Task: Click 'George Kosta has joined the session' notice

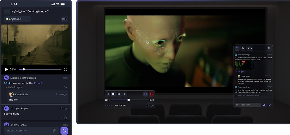Action: pos(248,96)
